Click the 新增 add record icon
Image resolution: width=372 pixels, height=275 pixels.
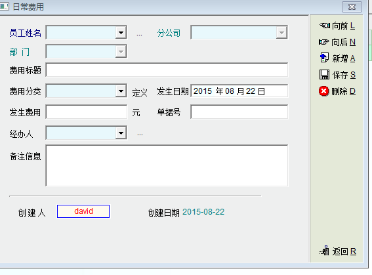click(x=324, y=58)
